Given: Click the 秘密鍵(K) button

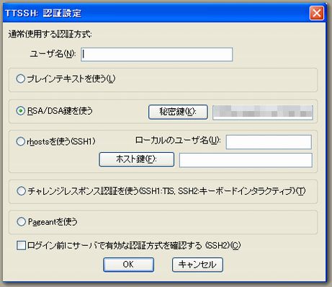Looking at the screenshot, I should point(178,112).
